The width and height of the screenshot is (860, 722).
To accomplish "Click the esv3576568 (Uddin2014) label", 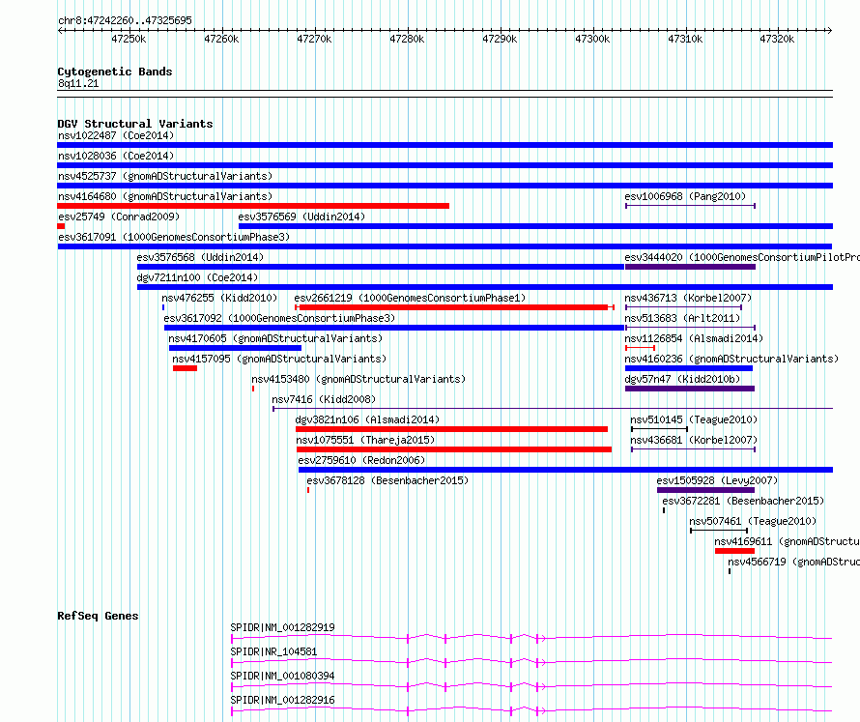I will point(200,257).
